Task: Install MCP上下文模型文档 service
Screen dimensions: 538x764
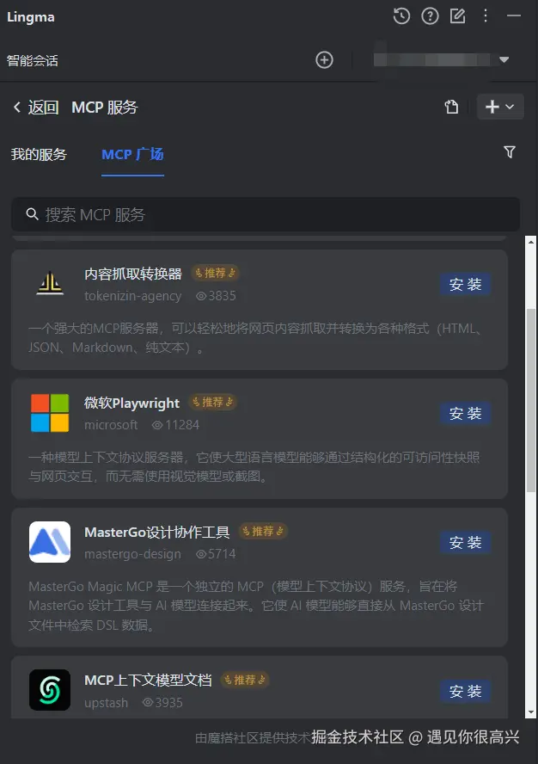Action: tap(465, 691)
